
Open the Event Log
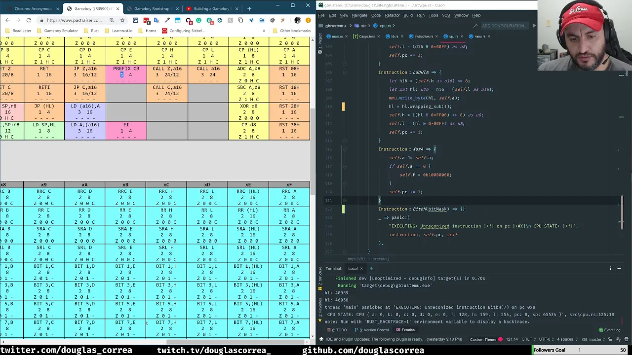pyautogui.click(x=610, y=330)
